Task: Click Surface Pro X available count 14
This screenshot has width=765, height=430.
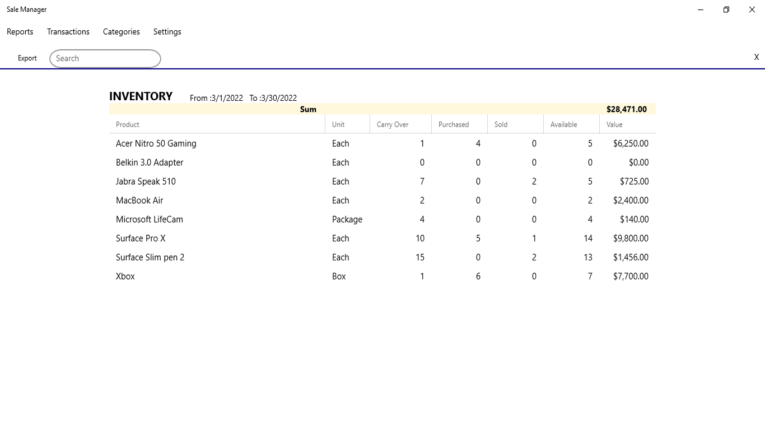Action: click(588, 239)
